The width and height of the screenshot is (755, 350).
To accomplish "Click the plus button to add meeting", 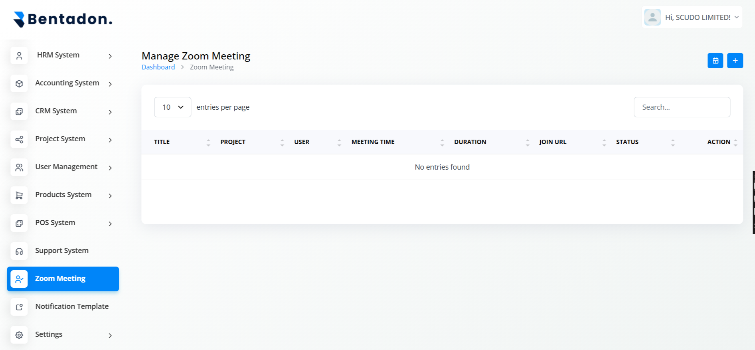I will (735, 61).
